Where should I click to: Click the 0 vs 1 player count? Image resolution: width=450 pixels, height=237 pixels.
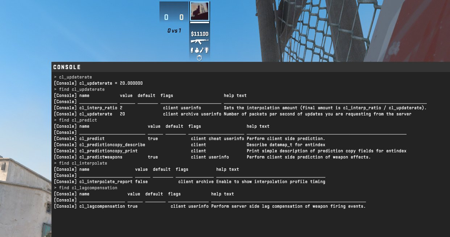coord(174,31)
